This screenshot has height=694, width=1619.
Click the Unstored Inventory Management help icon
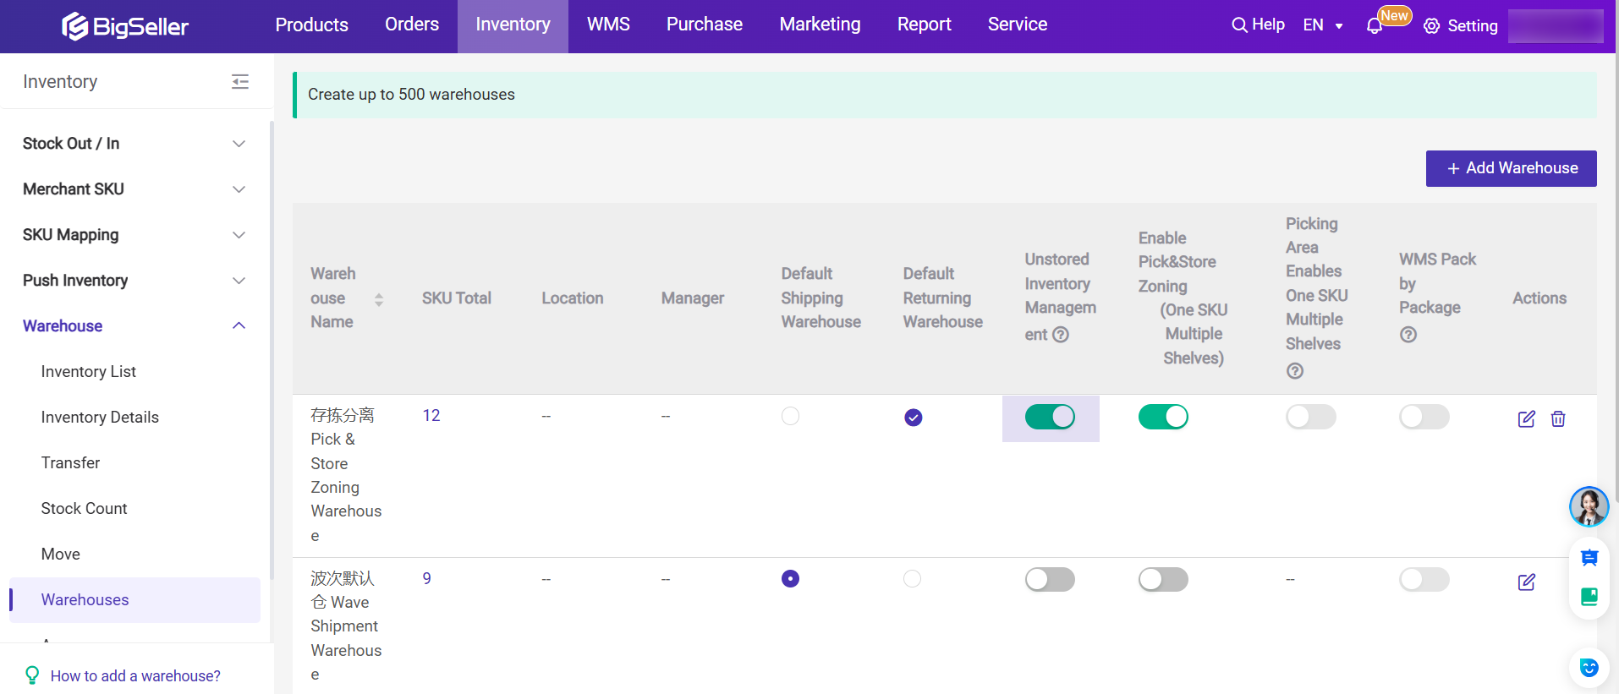[x=1061, y=335]
